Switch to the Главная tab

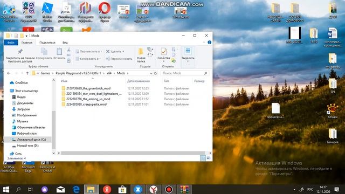[x=27, y=43]
